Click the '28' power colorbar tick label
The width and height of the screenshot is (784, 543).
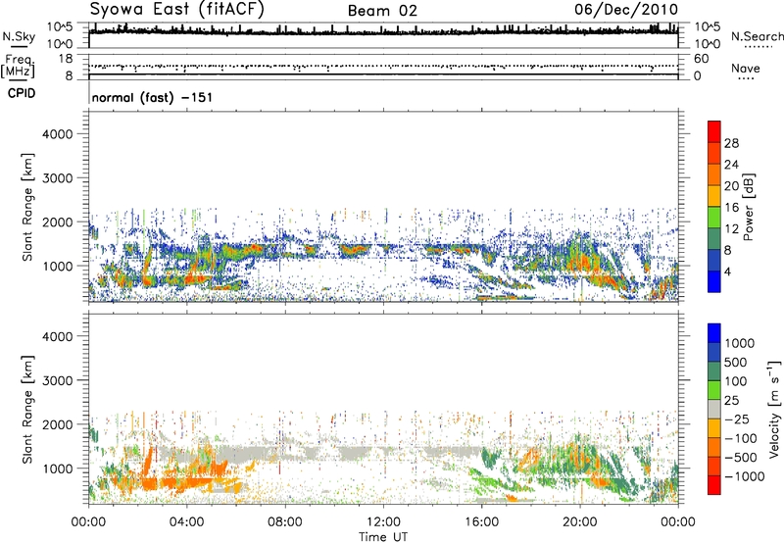pyautogui.click(x=731, y=143)
